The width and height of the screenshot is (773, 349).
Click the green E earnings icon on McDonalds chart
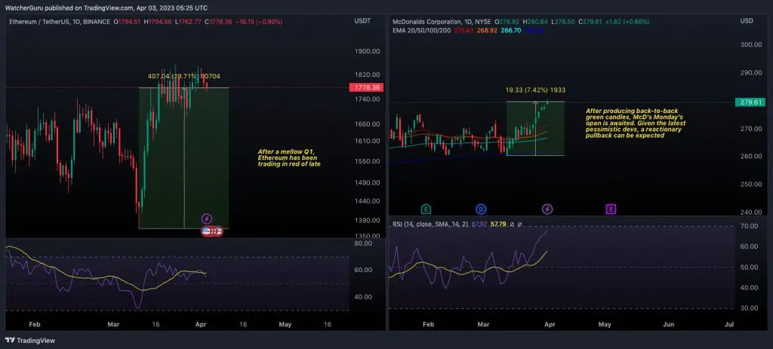point(426,210)
